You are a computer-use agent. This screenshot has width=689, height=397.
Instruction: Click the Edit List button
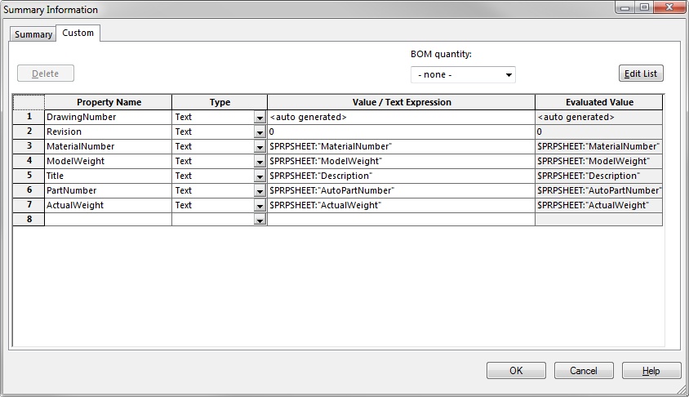641,74
